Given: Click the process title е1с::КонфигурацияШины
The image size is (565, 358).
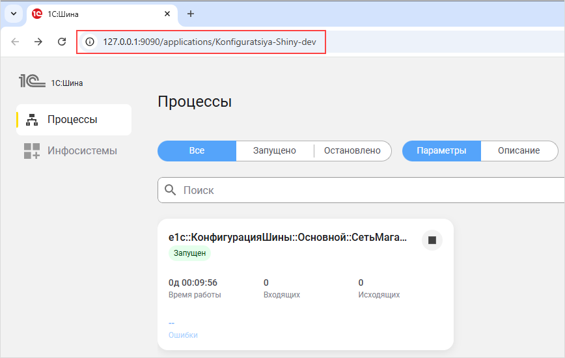Looking at the screenshot, I should (x=288, y=238).
